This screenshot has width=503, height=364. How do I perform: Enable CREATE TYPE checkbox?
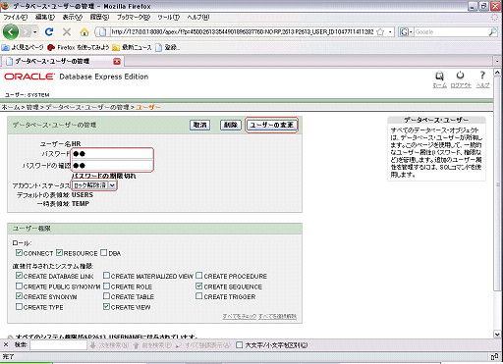tap(19, 307)
